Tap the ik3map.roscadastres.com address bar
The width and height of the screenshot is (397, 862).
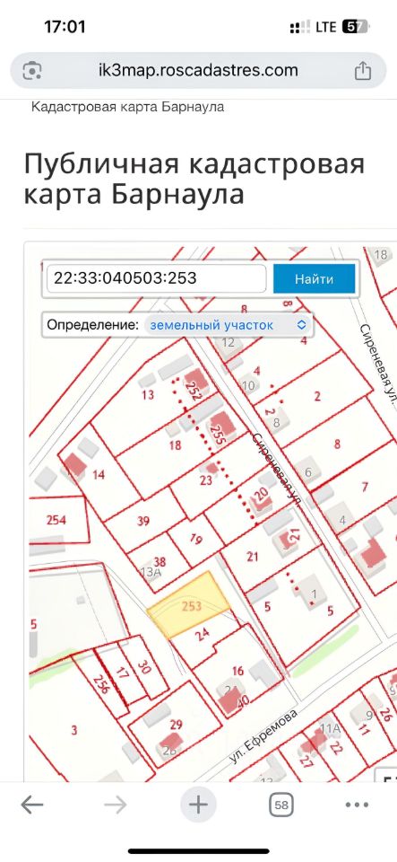pyautogui.click(x=198, y=70)
